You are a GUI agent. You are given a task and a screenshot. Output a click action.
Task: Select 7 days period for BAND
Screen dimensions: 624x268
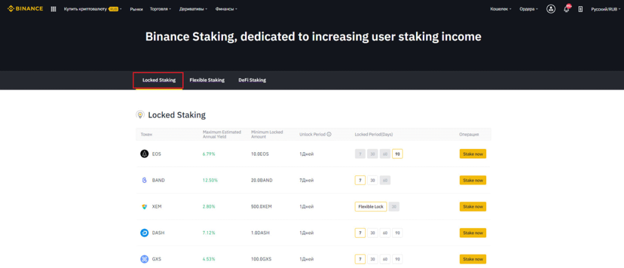[360, 180]
